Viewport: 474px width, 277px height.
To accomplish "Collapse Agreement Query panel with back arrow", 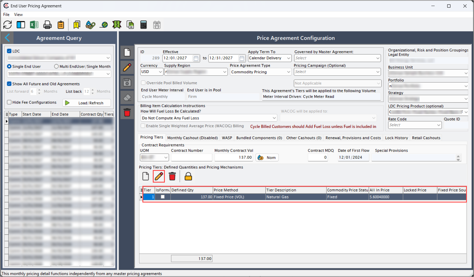I will [x=7, y=38].
